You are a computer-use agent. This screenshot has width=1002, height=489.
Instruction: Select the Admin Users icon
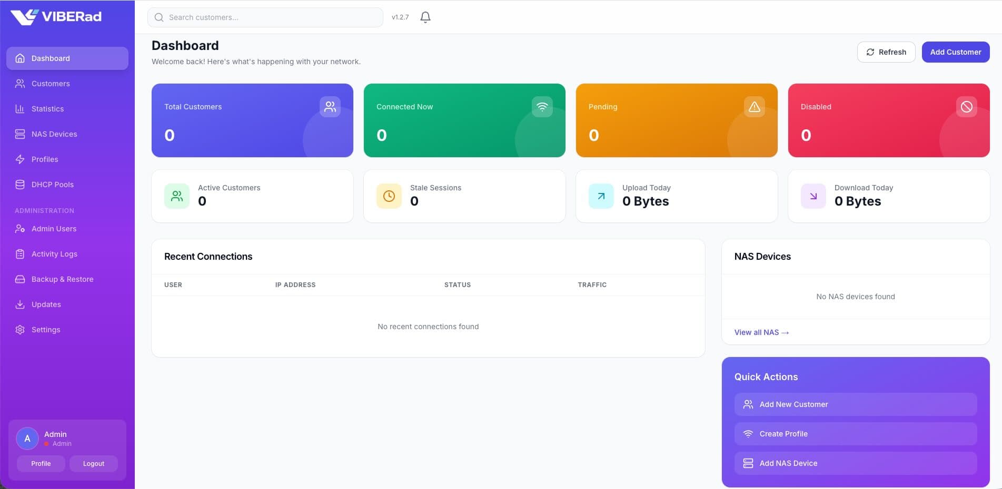click(19, 228)
